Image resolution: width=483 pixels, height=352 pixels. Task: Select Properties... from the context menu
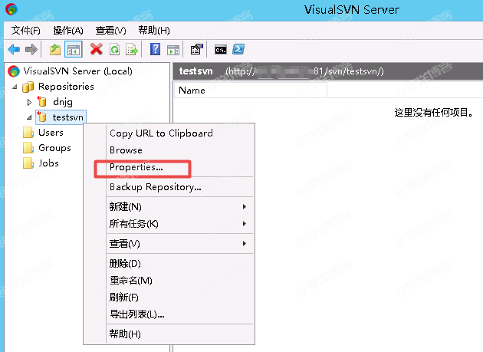(136, 167)
